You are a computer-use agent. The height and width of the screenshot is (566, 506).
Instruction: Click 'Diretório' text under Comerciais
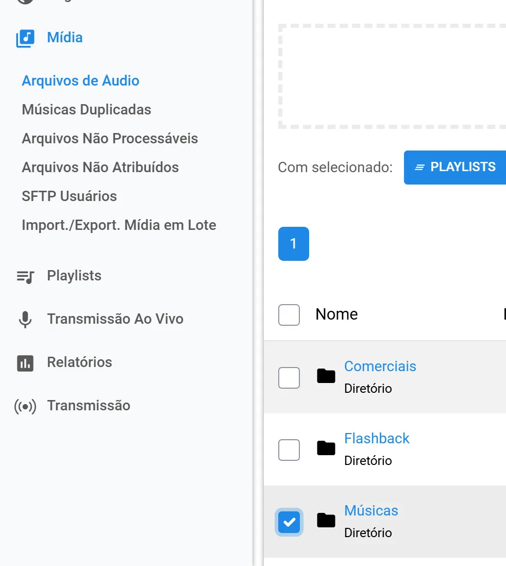(368, 388)
